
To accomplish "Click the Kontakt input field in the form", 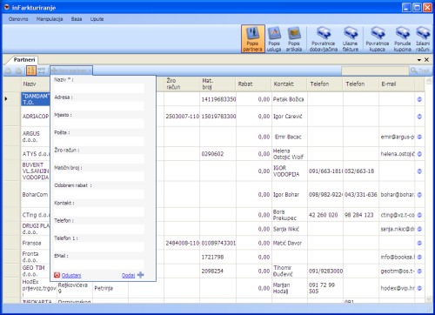I will point(98,211).
